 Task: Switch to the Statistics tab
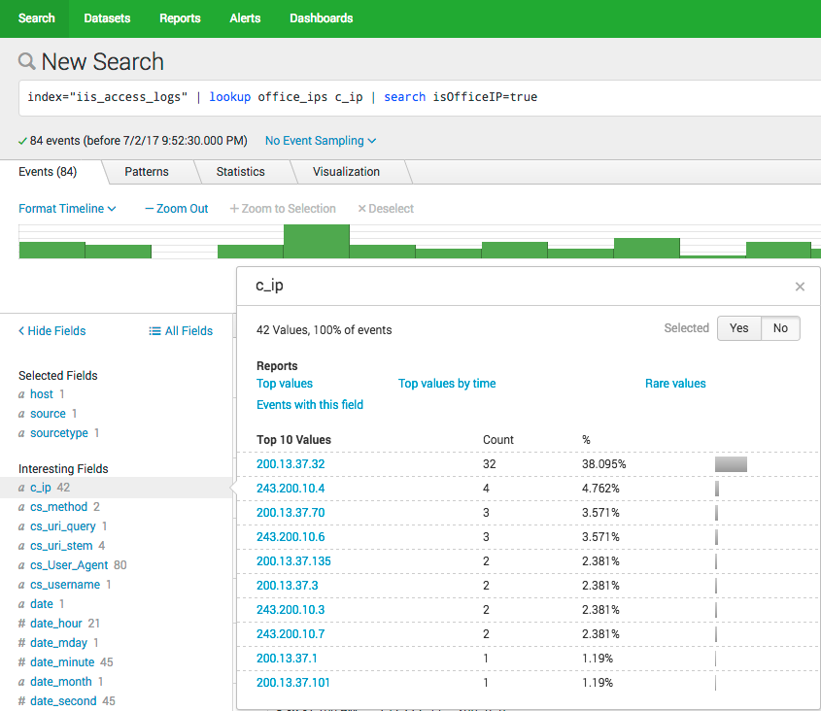pyautogui.click(x=240, y=172)
